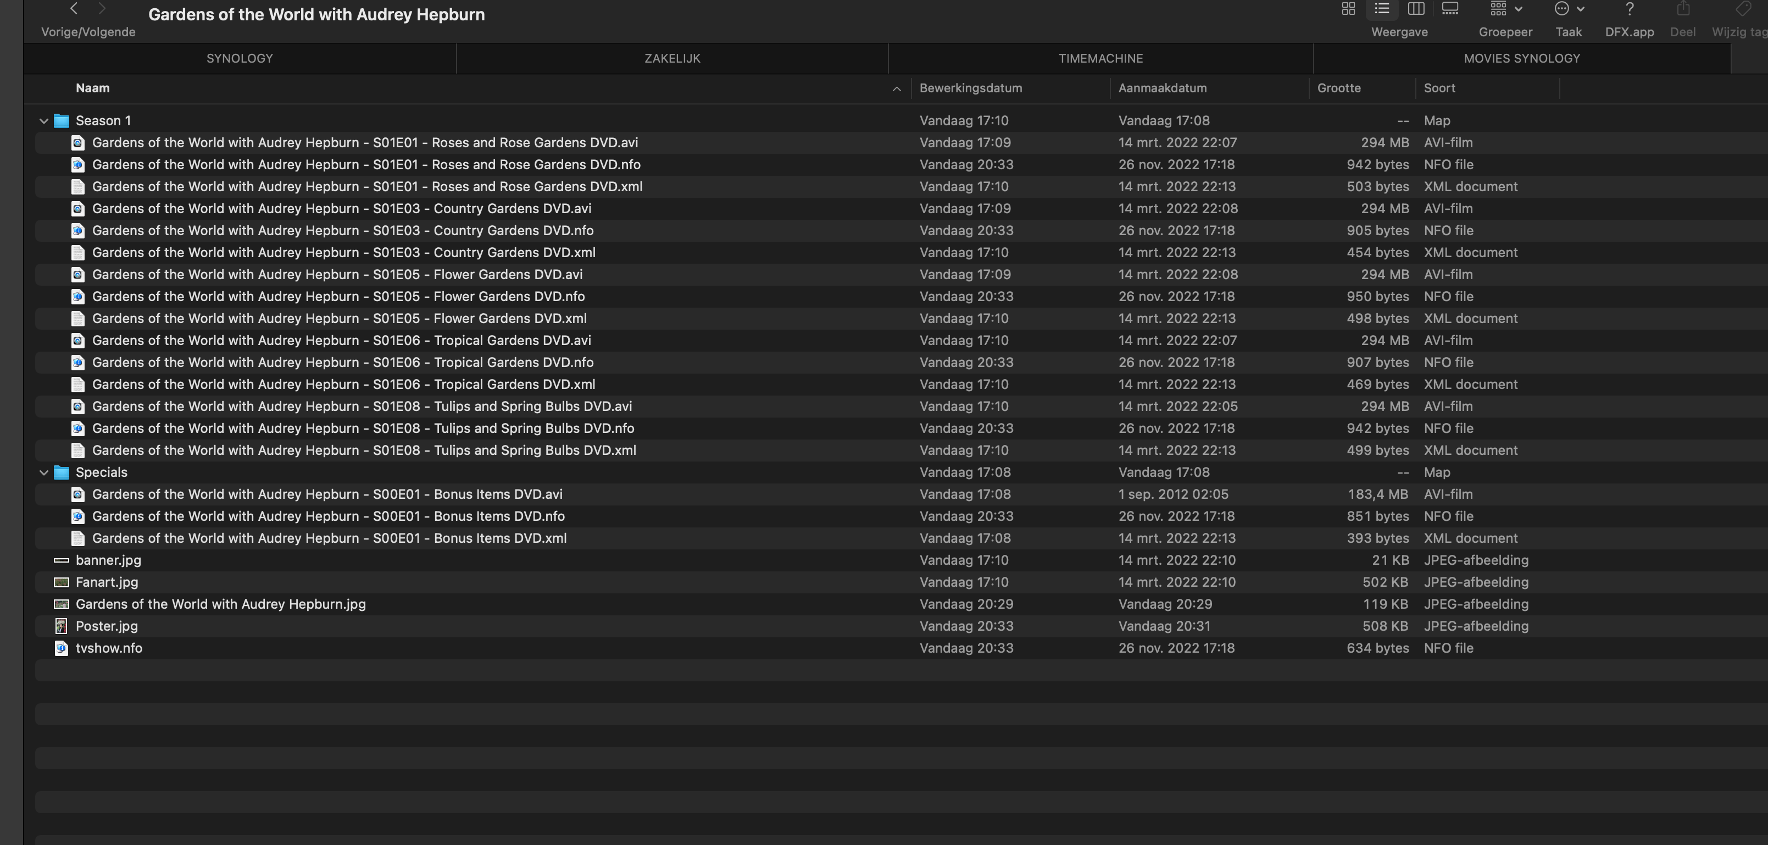Sort by the Bewerkingsdatum column header

click(x=970, y=88)
